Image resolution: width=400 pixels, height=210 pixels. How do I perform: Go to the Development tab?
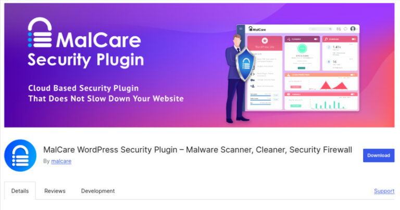click(x=98, y=191)
